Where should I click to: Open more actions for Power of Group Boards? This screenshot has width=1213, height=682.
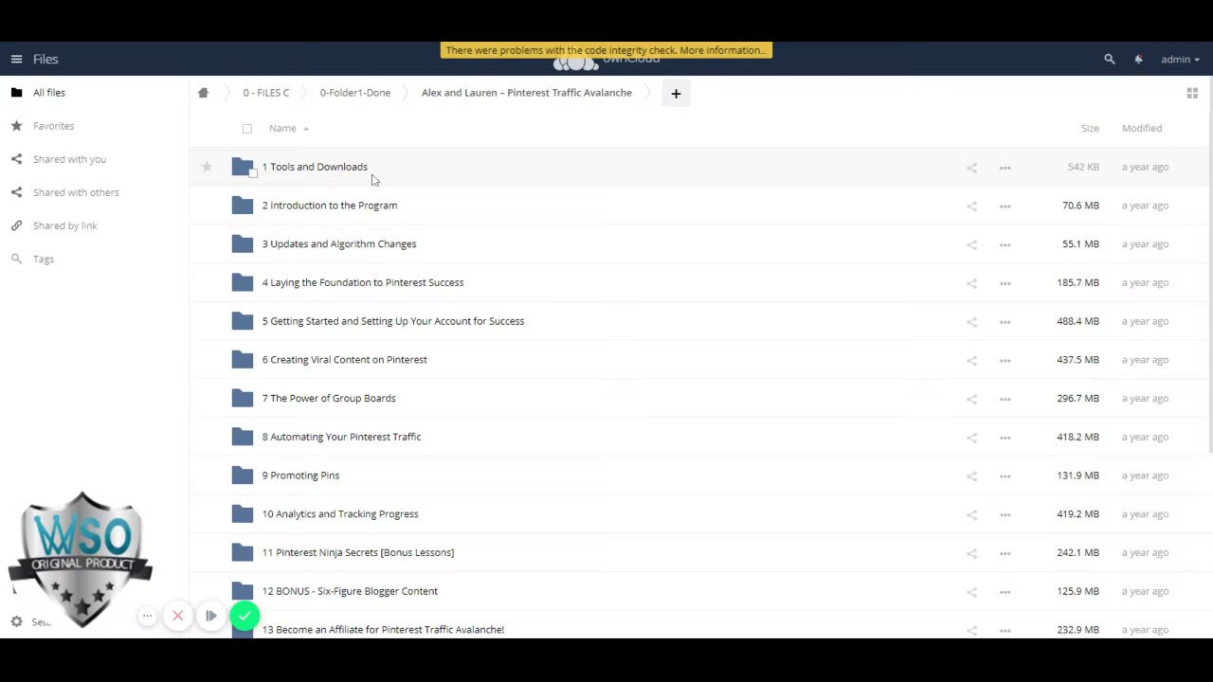(1005, 399)
